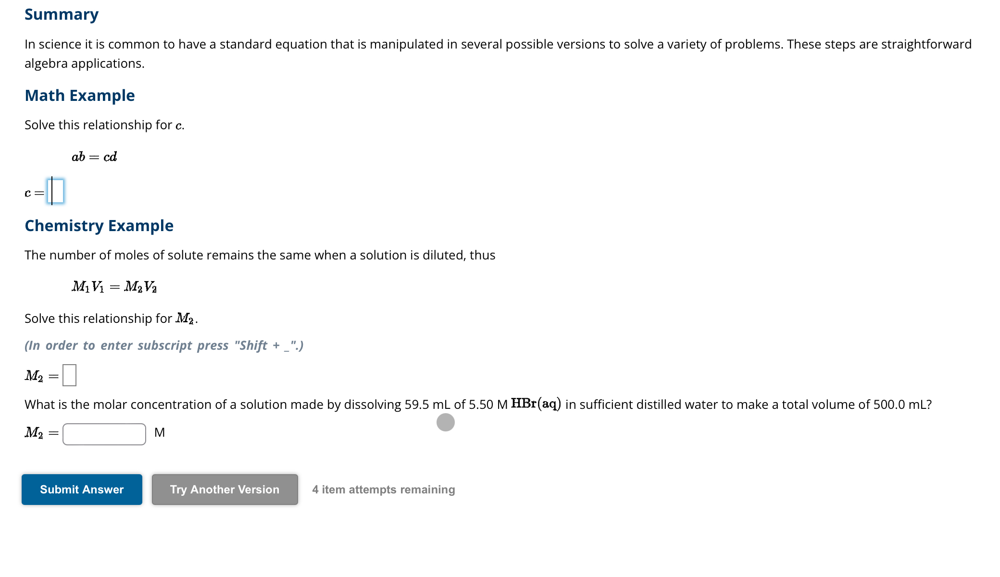This screenshot has width=1000, height=577.
Task: Click the Submit Answer button
Action: coord(81,489)
